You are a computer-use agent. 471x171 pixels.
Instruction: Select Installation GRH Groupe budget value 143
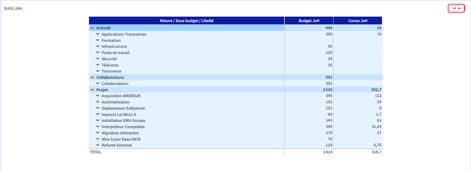coord(329,120)
